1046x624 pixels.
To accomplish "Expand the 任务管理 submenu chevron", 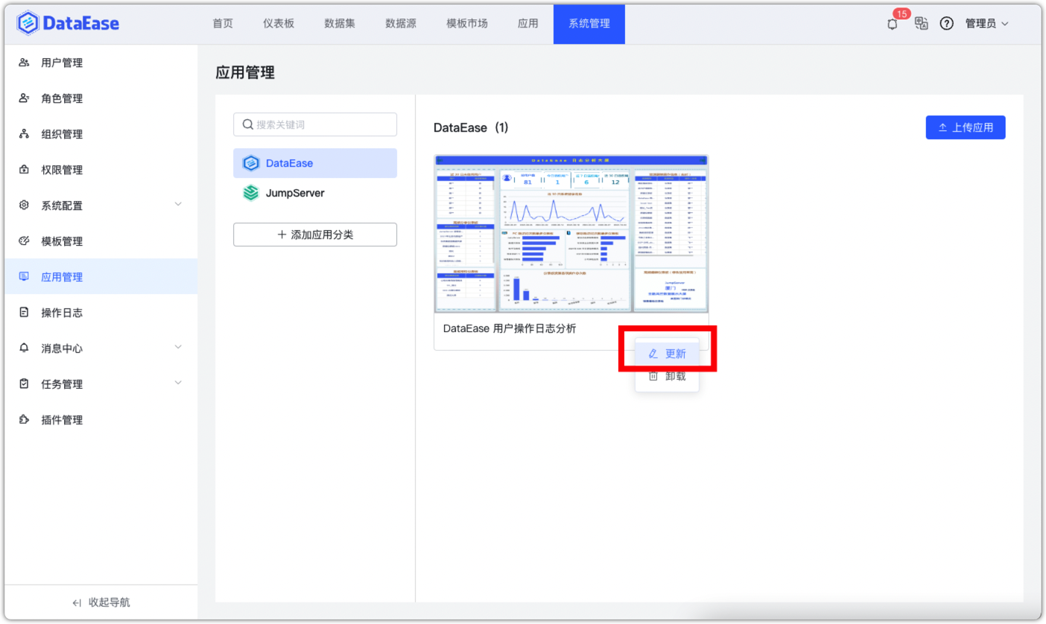I will click(178, 383).
